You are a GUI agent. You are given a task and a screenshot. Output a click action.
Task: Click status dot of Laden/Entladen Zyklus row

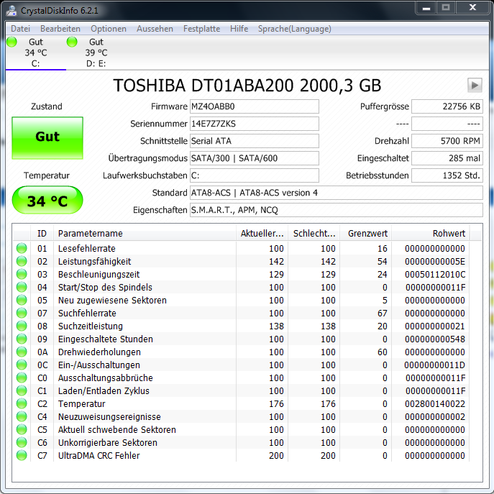pos(22,390)
